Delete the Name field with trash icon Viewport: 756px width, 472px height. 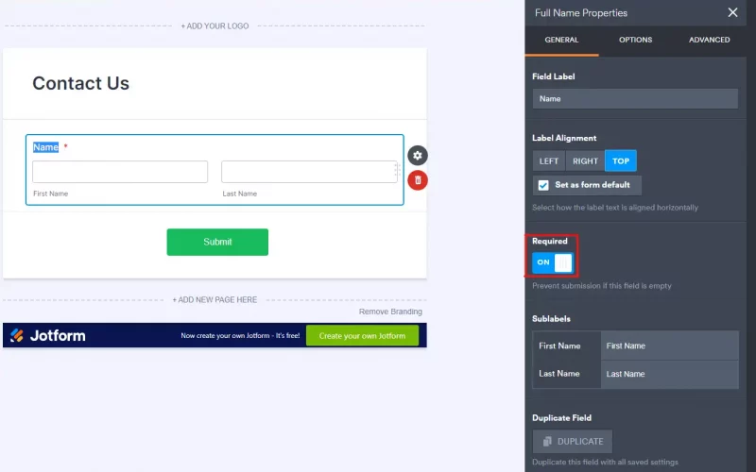click(418, 179)
